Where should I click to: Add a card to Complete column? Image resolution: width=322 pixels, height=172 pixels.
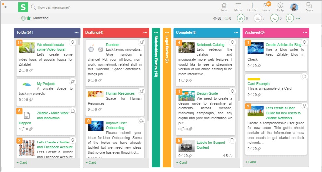pyautogui.click(x=181, y=162)
